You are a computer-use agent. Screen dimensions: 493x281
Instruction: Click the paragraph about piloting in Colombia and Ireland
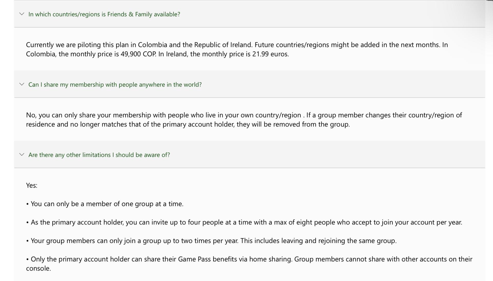[237, 49]
